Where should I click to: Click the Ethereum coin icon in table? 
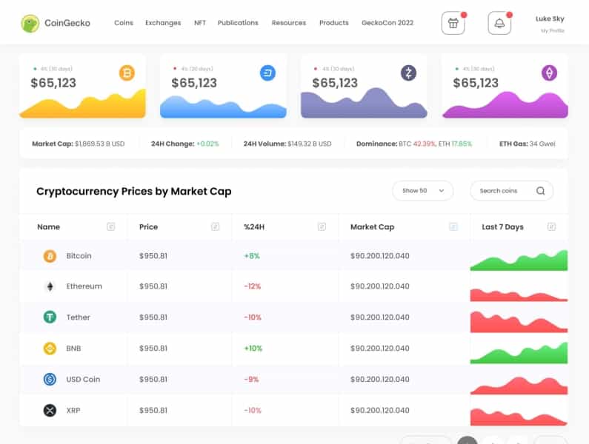[x=50, y=286]
